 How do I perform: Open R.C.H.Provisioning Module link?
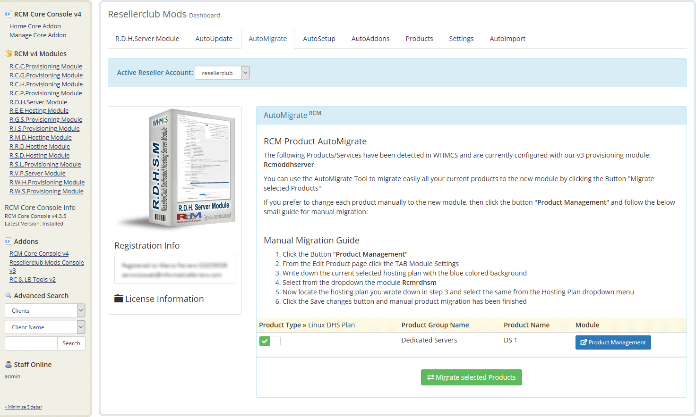click(x=46, y=84)
